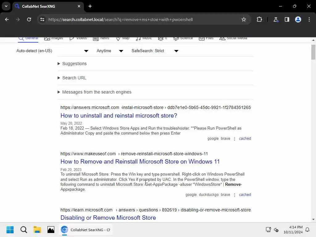Open options dots for the makeuseof.com result
The width and height of the screenshot is (316, 237).
[235, 195]
